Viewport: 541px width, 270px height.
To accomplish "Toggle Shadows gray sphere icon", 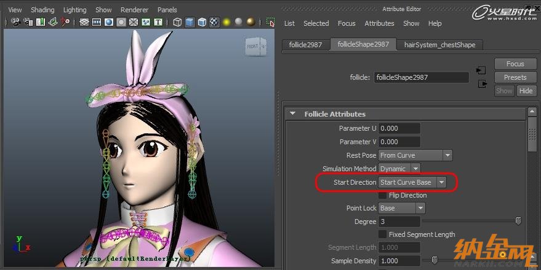I will 239,22.
